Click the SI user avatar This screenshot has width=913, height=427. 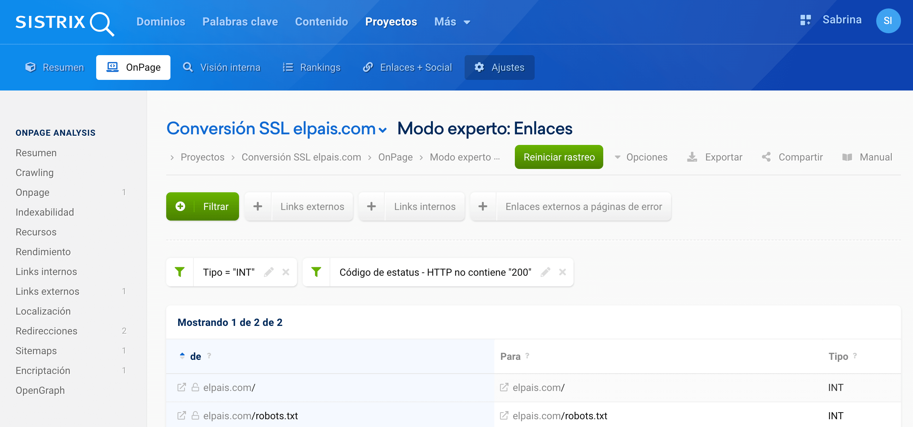(888, 21)
